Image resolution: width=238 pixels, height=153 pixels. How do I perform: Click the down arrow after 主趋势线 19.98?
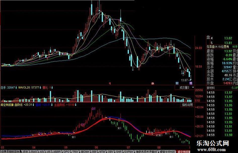tap(76, 105)
